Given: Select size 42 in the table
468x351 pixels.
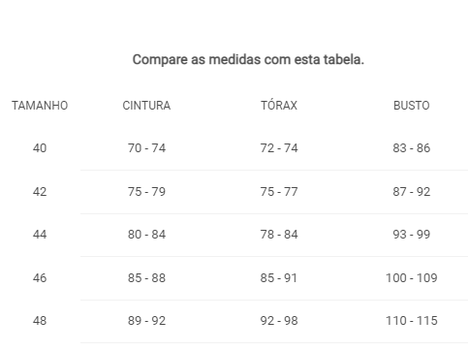Looking at the screenshot, I should [40, 192].
